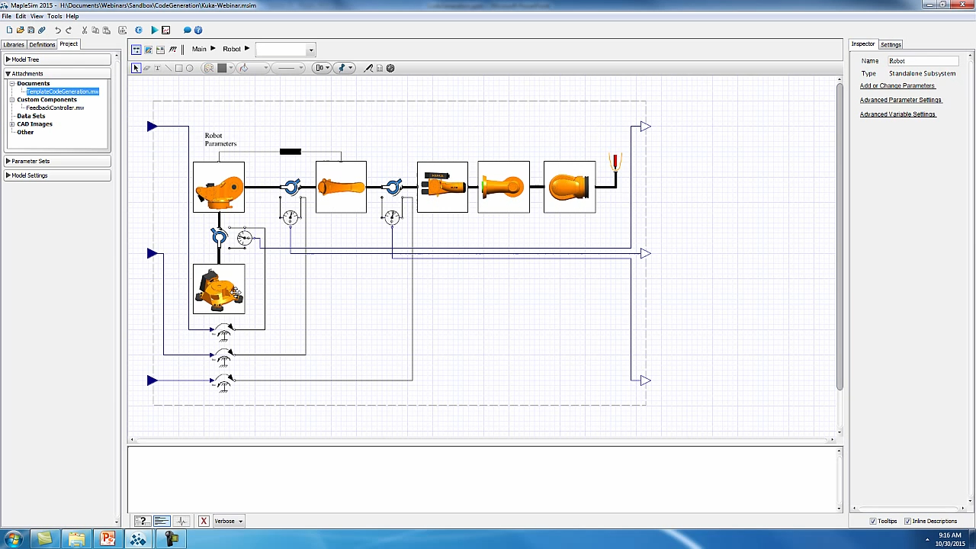Save the model with the disk icon
Viewport: 976px width, 549px height.
tap(30, 30)
